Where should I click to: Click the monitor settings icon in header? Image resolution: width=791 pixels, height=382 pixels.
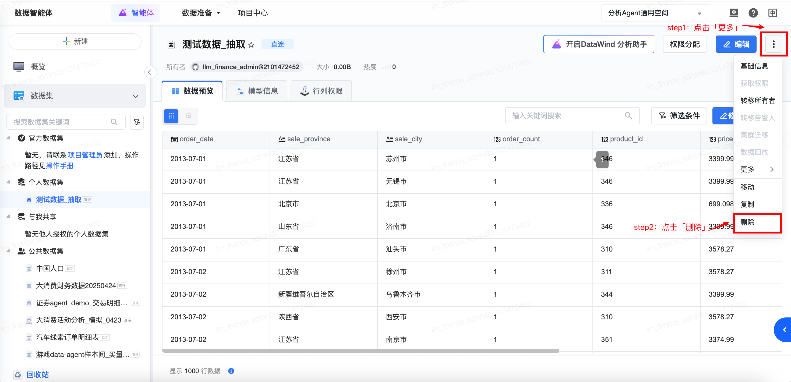click(734, 13)
